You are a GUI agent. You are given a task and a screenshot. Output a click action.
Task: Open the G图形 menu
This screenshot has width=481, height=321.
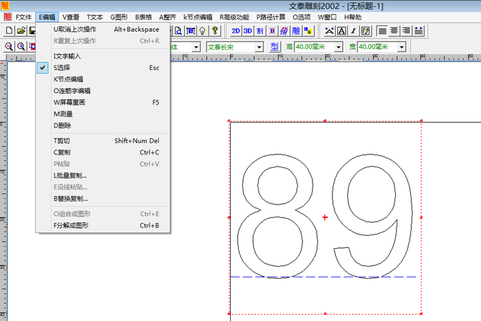coord(119,16)
